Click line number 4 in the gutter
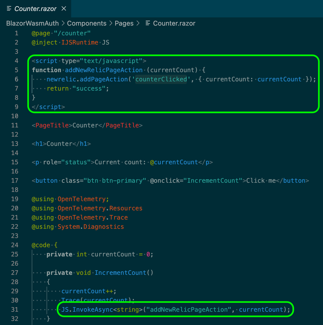Image resolution: width=323 pixels, height=325 pixels. (x=16, y=61)
